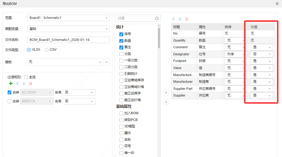
Task: Add property to table with right arrow
Action: point(166,93)
